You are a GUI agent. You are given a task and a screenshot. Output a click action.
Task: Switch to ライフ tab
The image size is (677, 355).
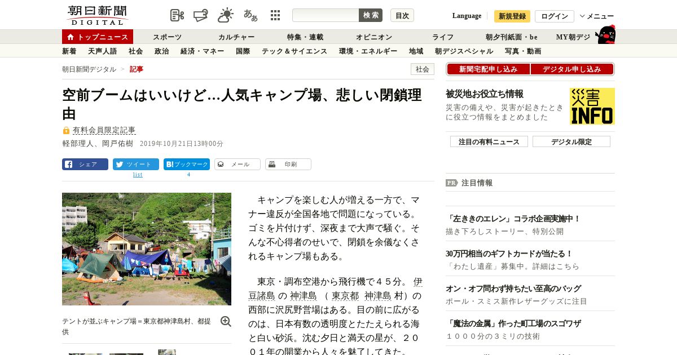(443, 37)
